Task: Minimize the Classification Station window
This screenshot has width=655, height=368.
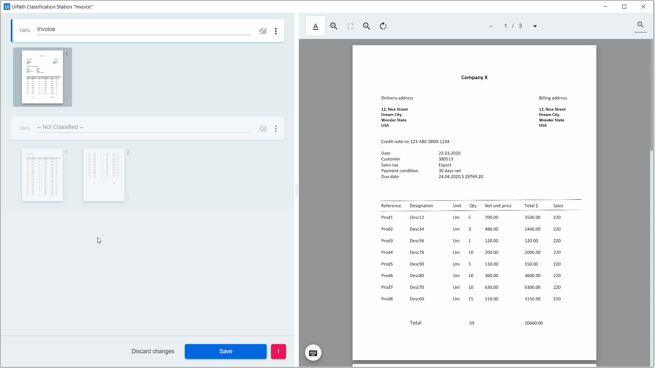Action: tap(605, 7)
